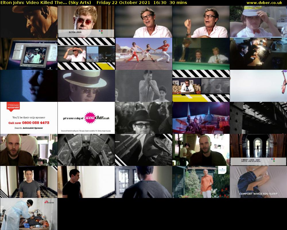This screenshot has height=230, width=287.
Task: Select the Comfort While You Sleep advert thumbnail
Action: tap(258, 182)
